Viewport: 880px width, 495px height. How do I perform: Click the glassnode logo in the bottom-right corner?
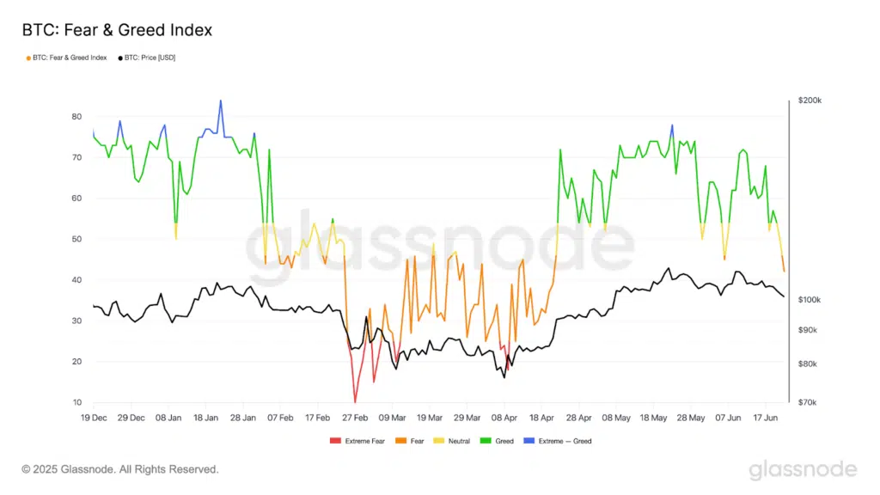point(802,469)
